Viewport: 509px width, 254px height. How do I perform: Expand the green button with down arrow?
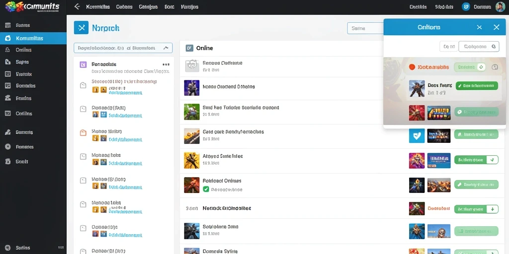point(476,209)
